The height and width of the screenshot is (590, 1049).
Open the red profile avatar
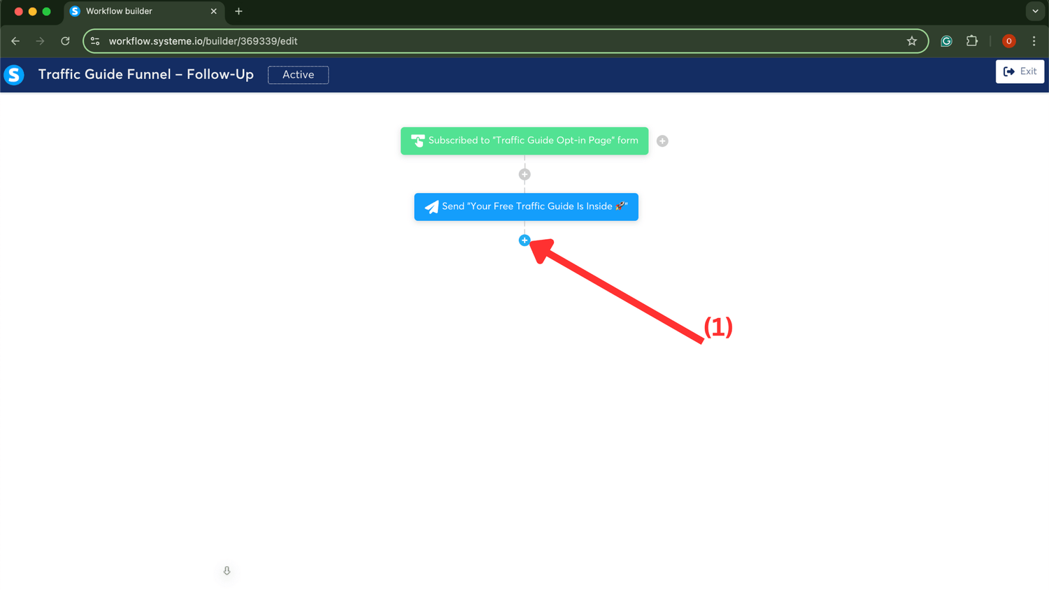pos(1008,41)
